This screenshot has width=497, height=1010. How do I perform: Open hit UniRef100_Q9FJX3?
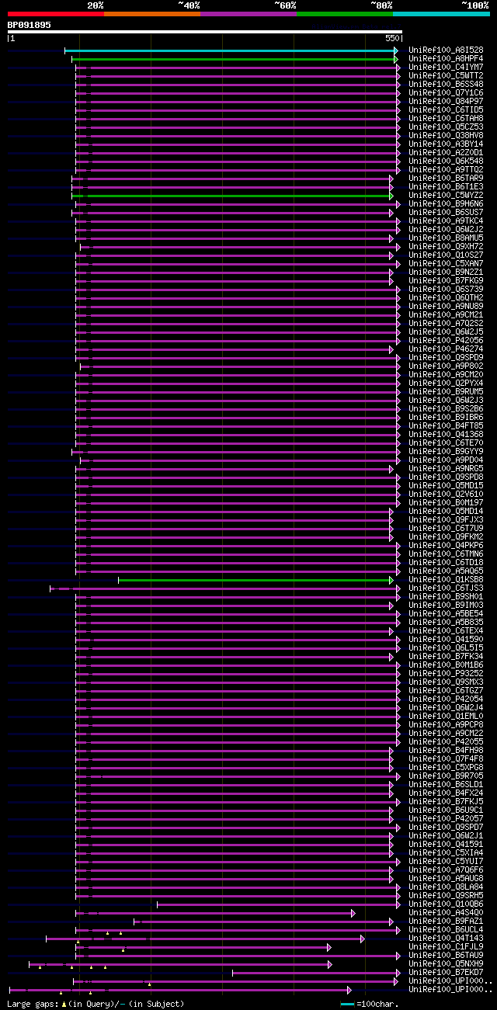point(446,520)
